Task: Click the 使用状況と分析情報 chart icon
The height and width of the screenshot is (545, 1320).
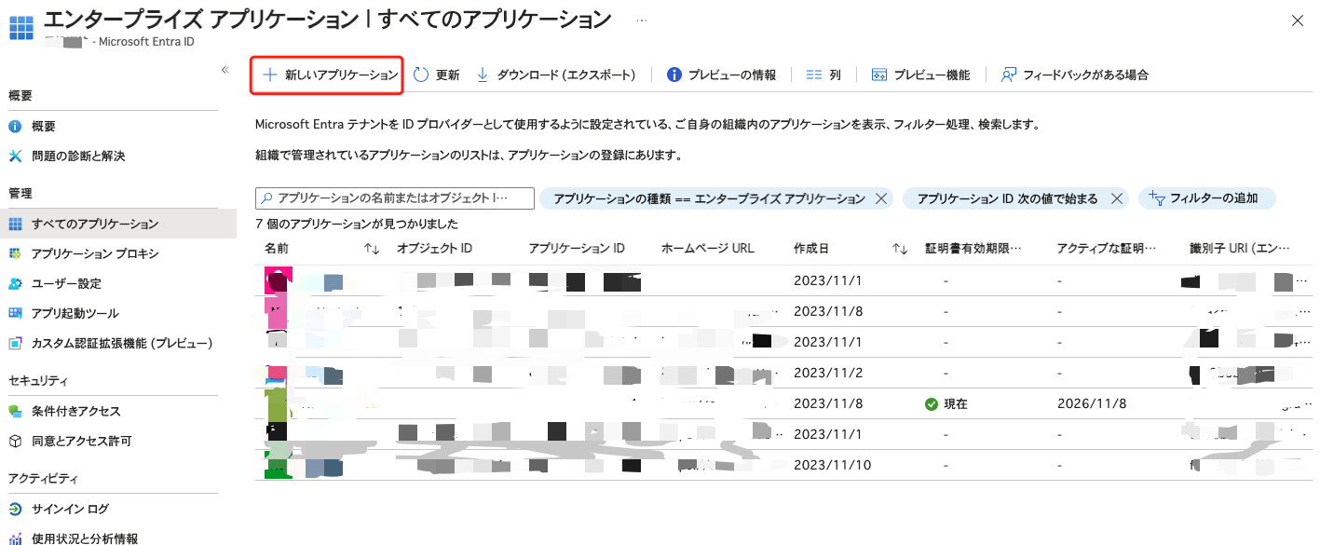Action: point(15,538)
